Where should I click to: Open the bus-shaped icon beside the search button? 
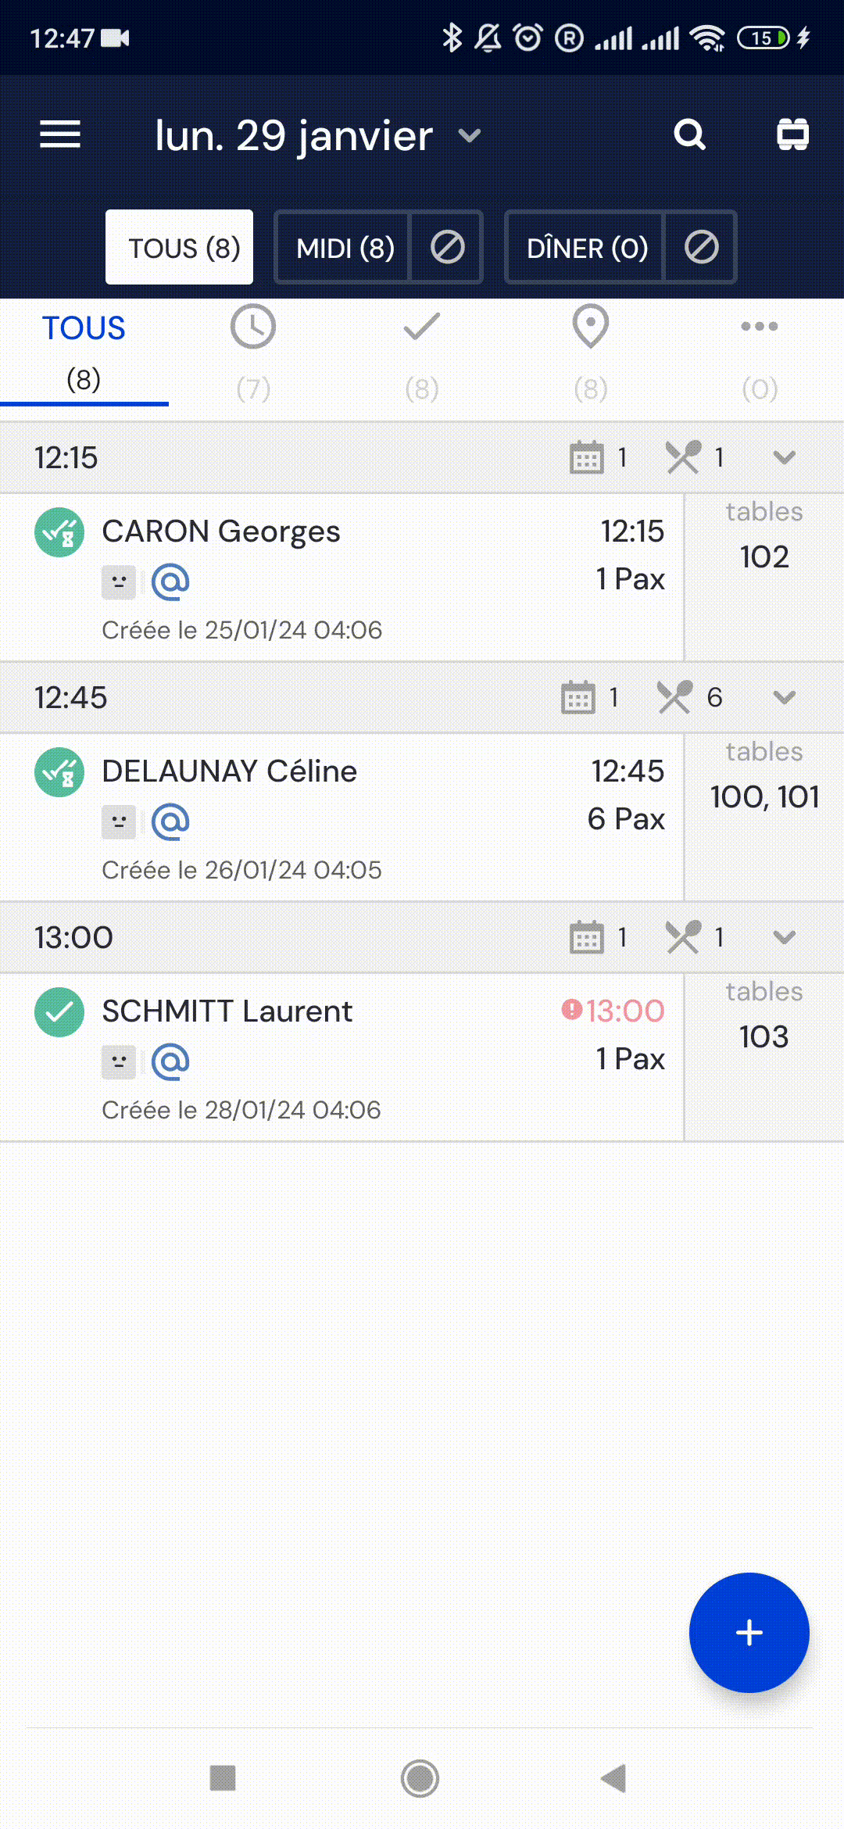792,134
